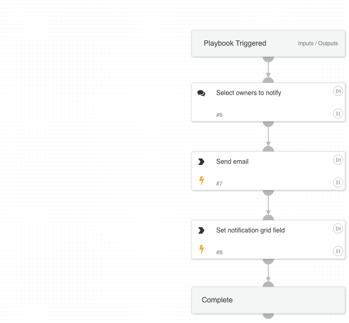Open the Complete block

[217, 300]
